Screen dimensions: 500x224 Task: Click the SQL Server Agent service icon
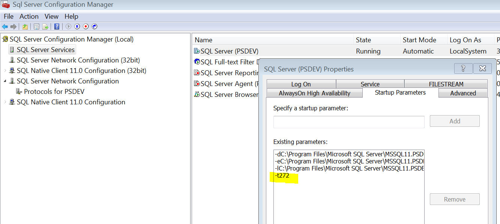(197, 83)
